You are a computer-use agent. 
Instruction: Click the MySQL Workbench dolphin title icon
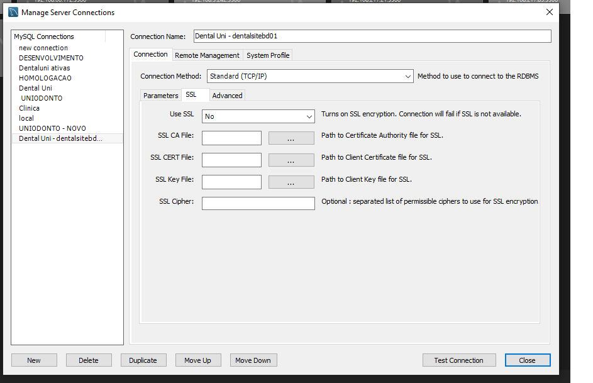(13, 12)
